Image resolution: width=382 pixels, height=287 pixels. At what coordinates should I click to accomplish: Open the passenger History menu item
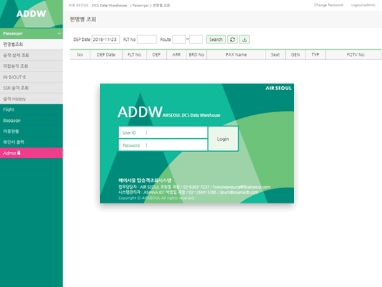pyautogui.click(x=31, y=99)
